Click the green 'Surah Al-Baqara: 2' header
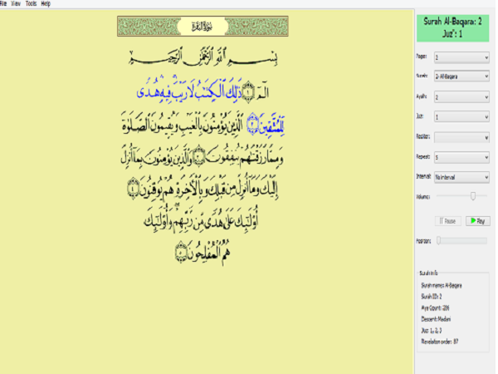 tap(453, 28)
